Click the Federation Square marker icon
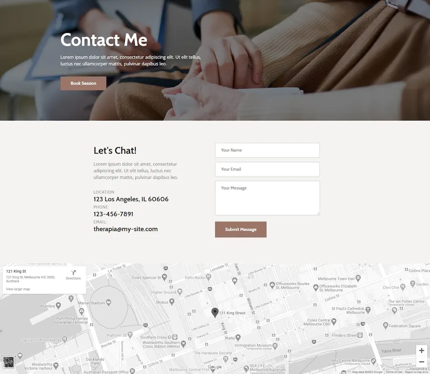Viewport: 430px width, 374px height. [386, 325]
